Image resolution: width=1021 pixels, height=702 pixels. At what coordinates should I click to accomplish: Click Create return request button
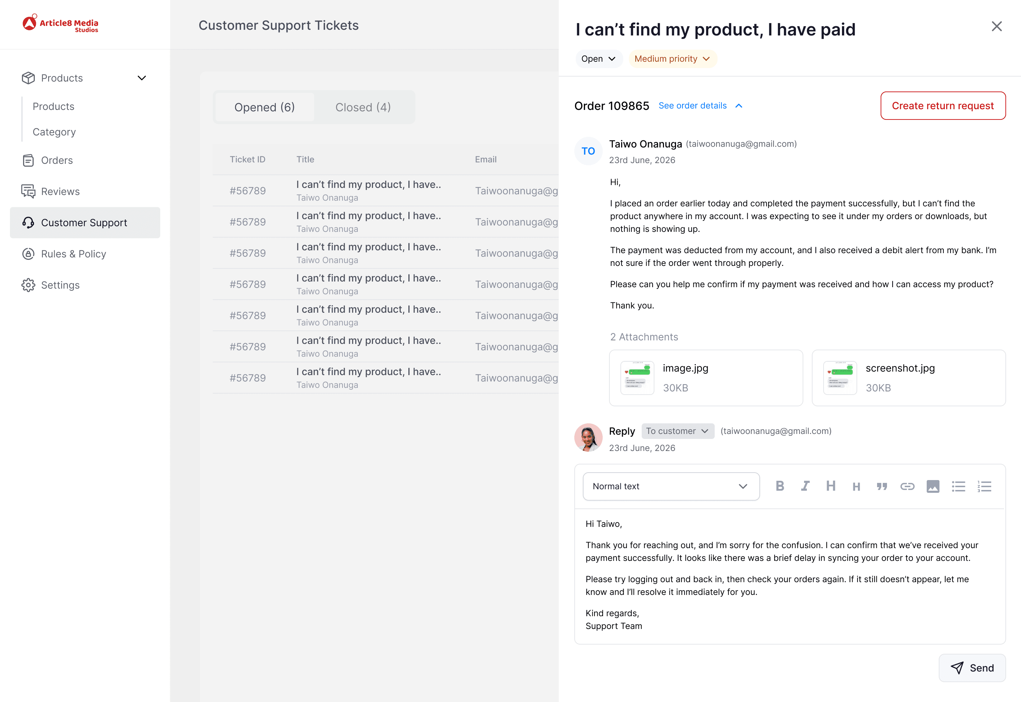(x=942, y=106)
